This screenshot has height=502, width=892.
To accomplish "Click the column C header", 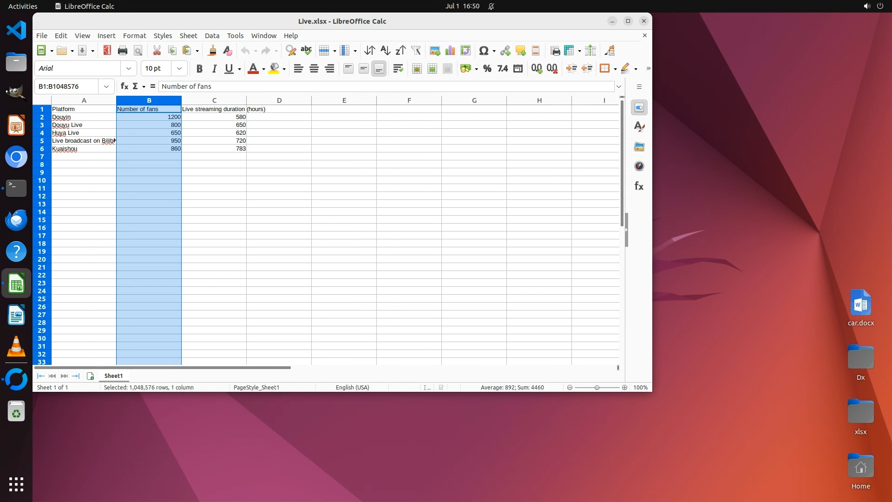I will (214, 100).
